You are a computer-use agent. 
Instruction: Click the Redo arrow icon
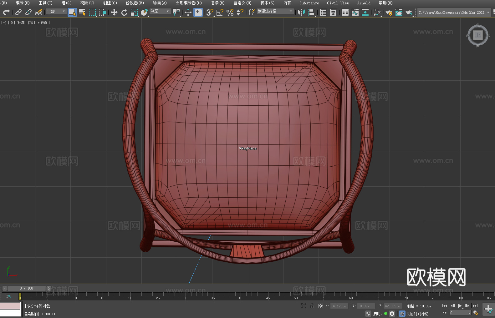(x=6, y=12)
